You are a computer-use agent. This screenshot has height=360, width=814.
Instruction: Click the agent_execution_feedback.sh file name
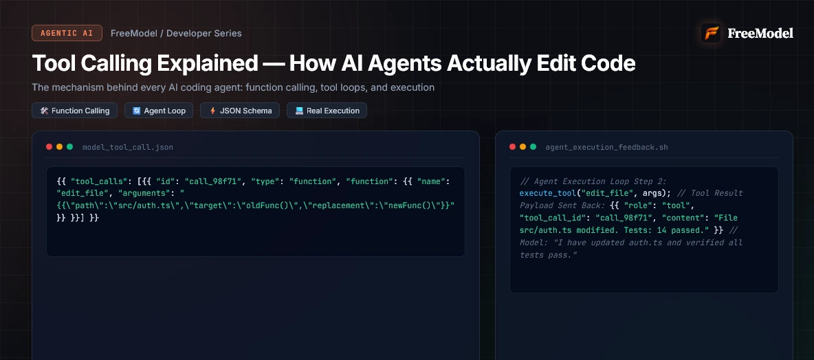click(x=606, y=147)
